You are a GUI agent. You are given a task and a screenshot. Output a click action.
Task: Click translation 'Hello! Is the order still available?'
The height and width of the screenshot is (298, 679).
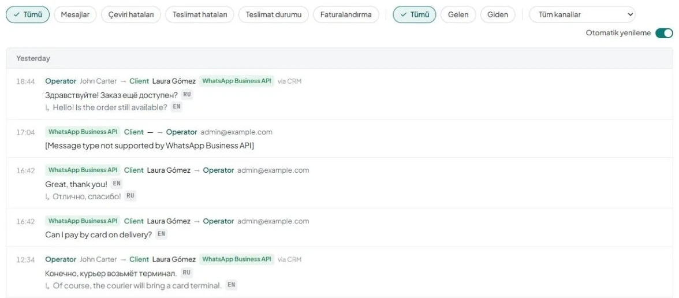click(110, 107)
